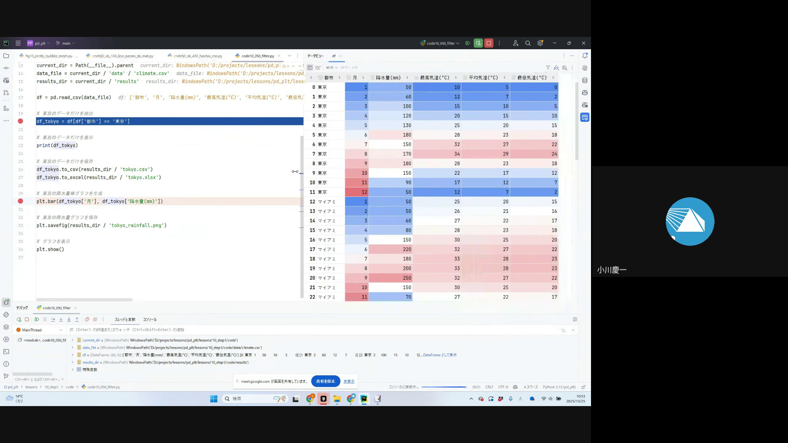Click Step Over in debugger toolbar
The height and width of the screenshot is (443, 788).
(53, 320)
